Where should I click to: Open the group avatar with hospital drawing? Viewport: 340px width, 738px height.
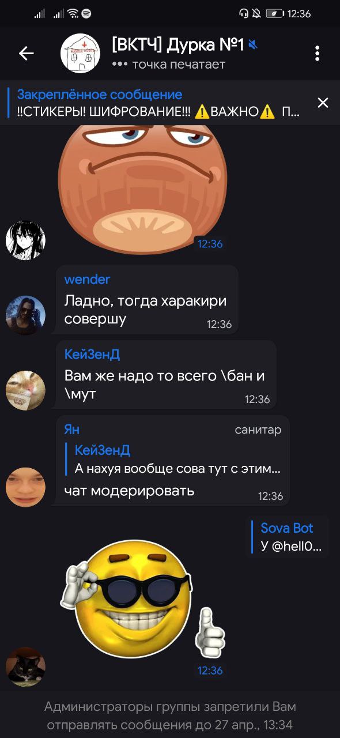[x=81, y=54]
